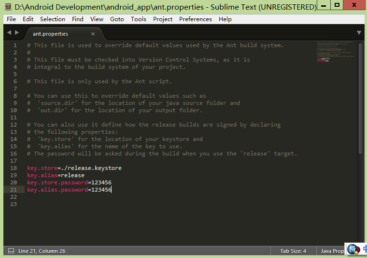
Task: Open the Help menu
Action: pos(225,19)
